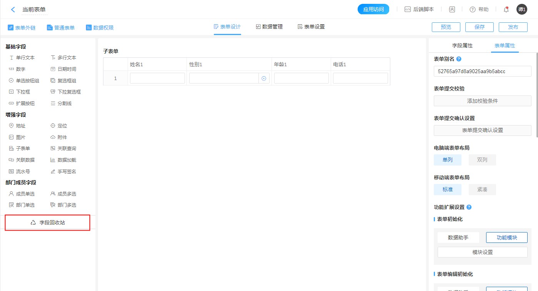Click the Publish button
538x291 pixels.
click(513, 27)
